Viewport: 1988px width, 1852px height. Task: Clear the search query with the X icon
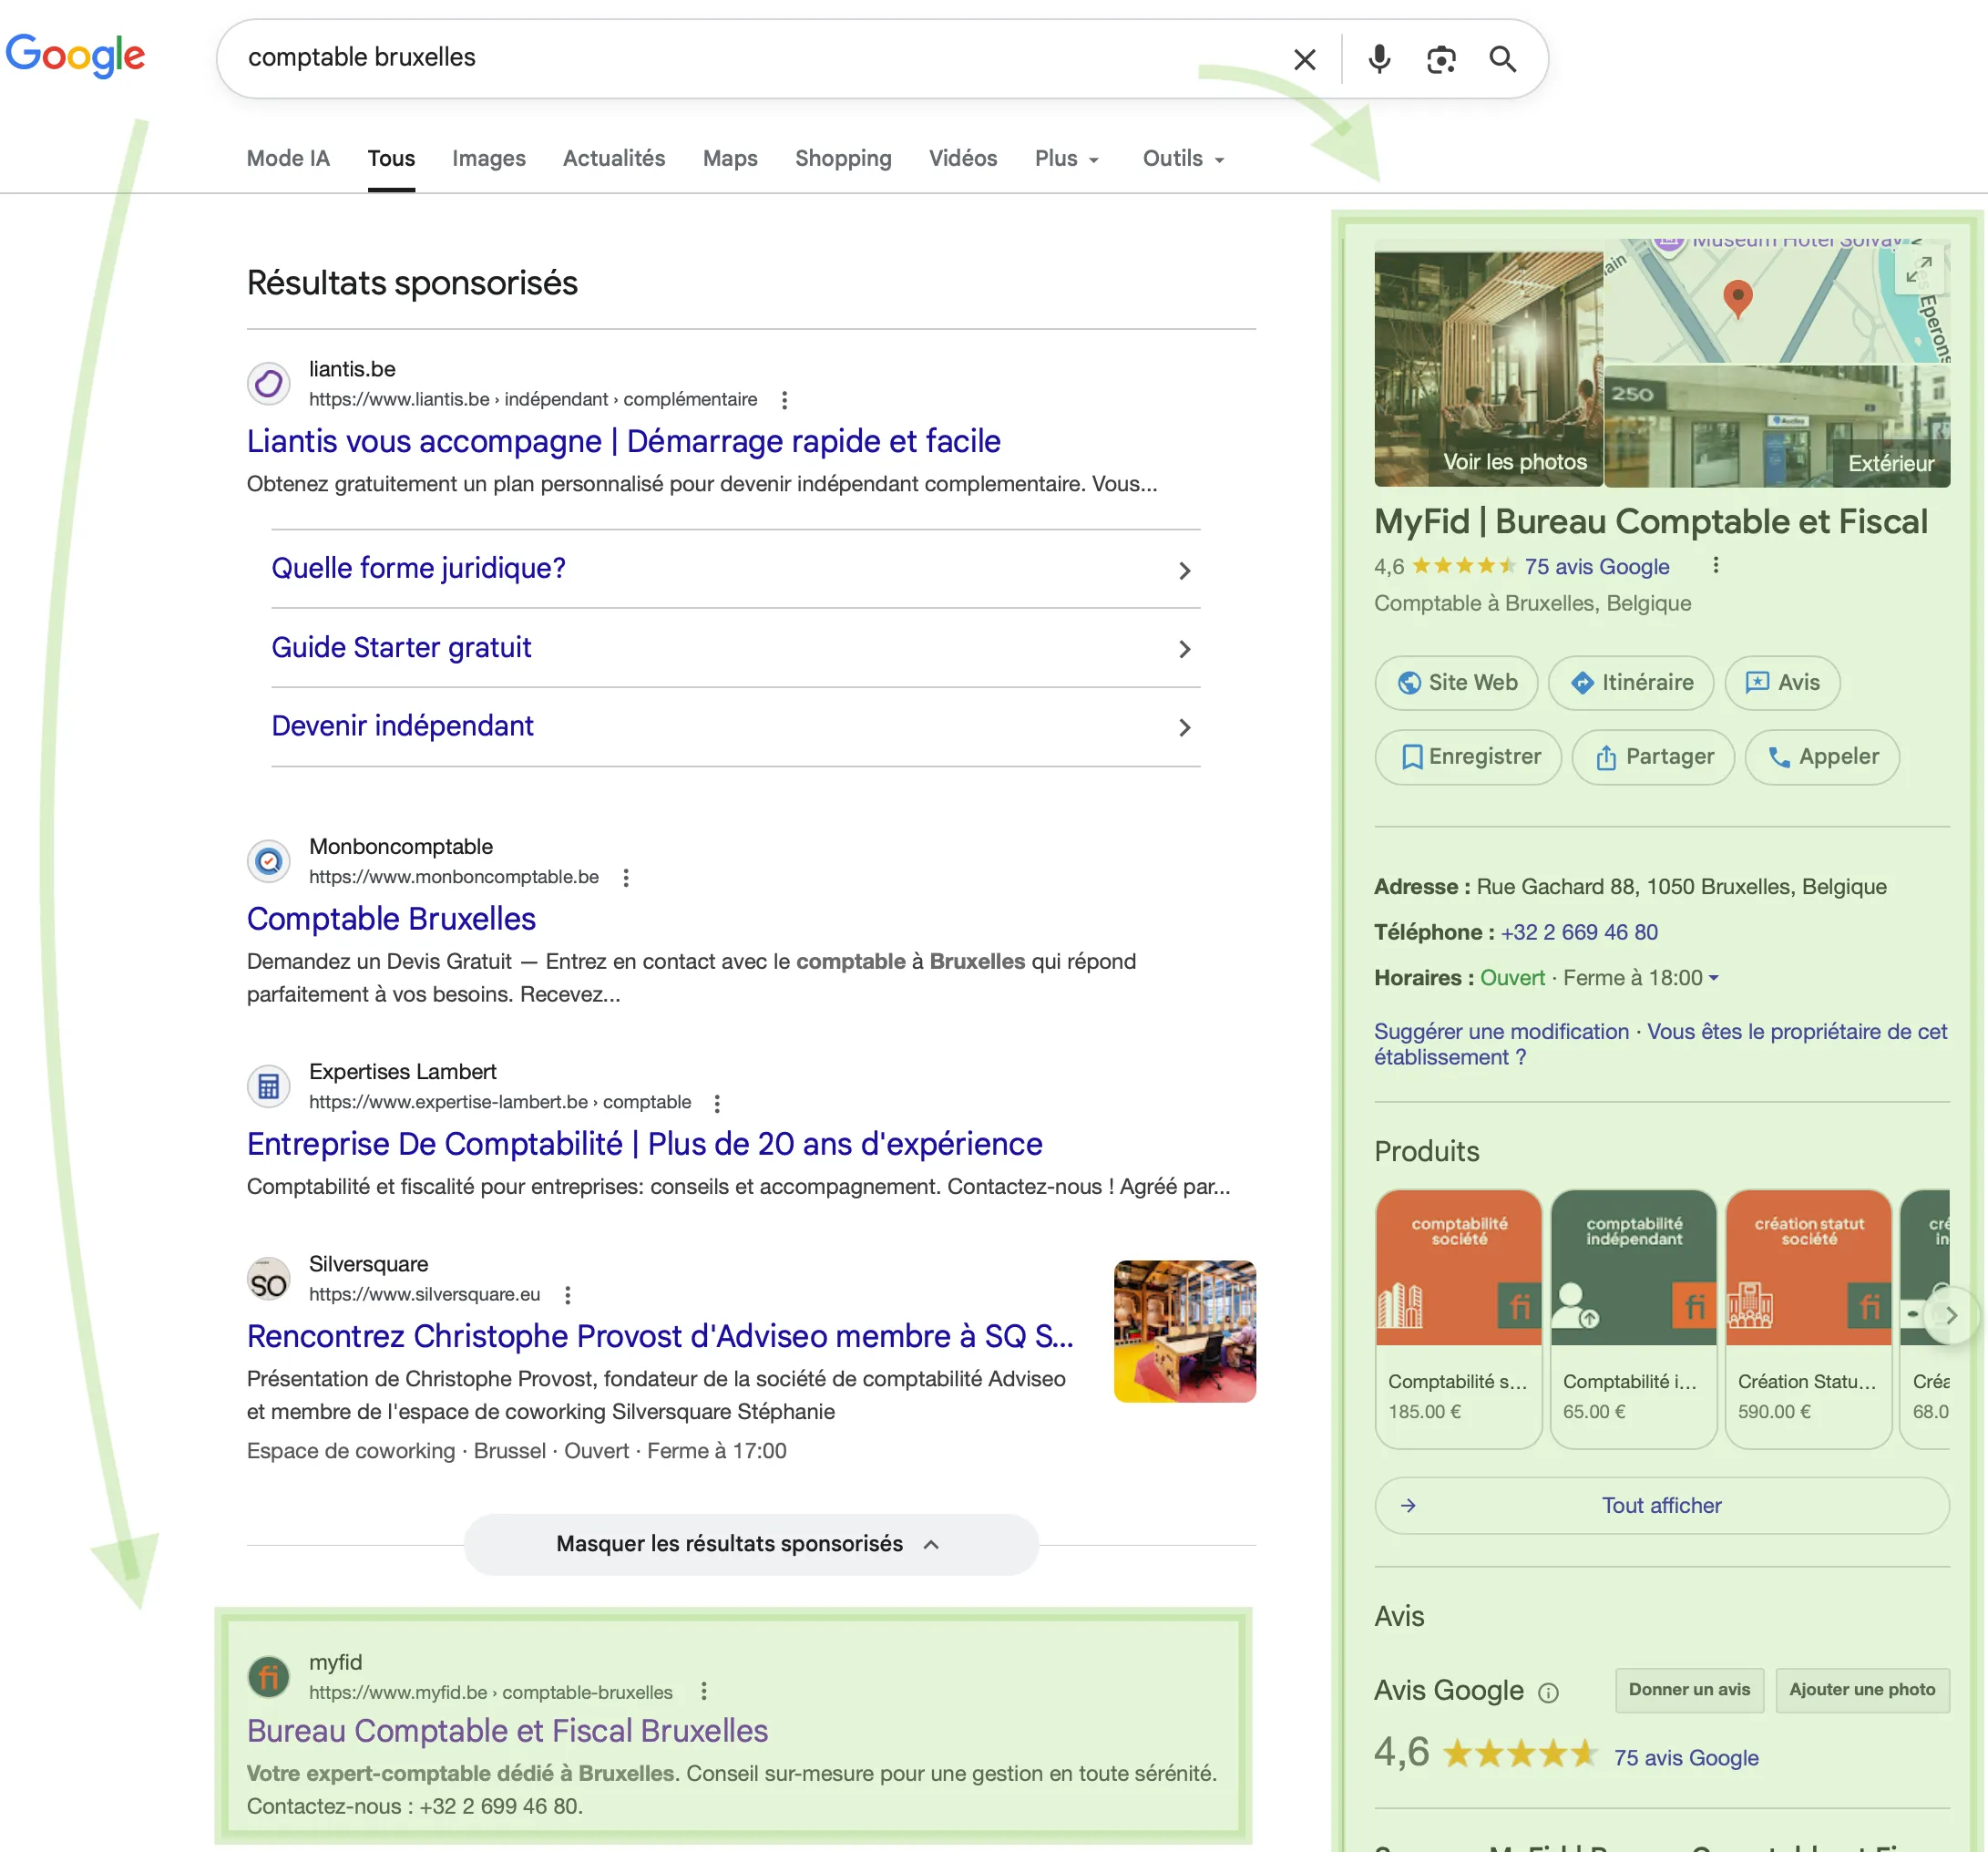pyautogui.click(x=1304, y=59)
